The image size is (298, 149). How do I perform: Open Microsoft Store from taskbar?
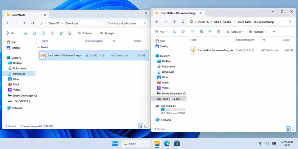click(x=177, y=144)
